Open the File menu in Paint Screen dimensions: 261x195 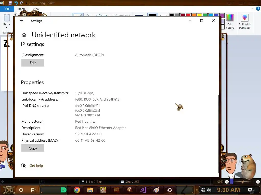tap(7, 9)
